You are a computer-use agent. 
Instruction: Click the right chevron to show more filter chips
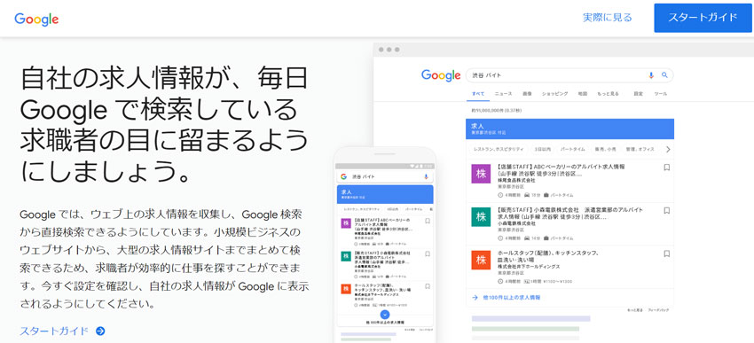[667, 150]
